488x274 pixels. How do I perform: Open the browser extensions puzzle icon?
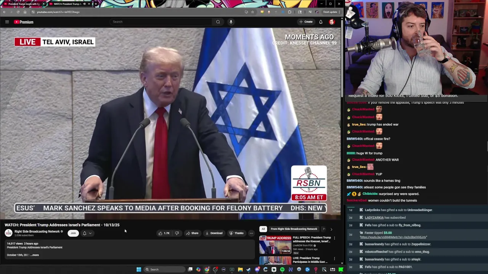pyautogui.click(x=289, y=12)
